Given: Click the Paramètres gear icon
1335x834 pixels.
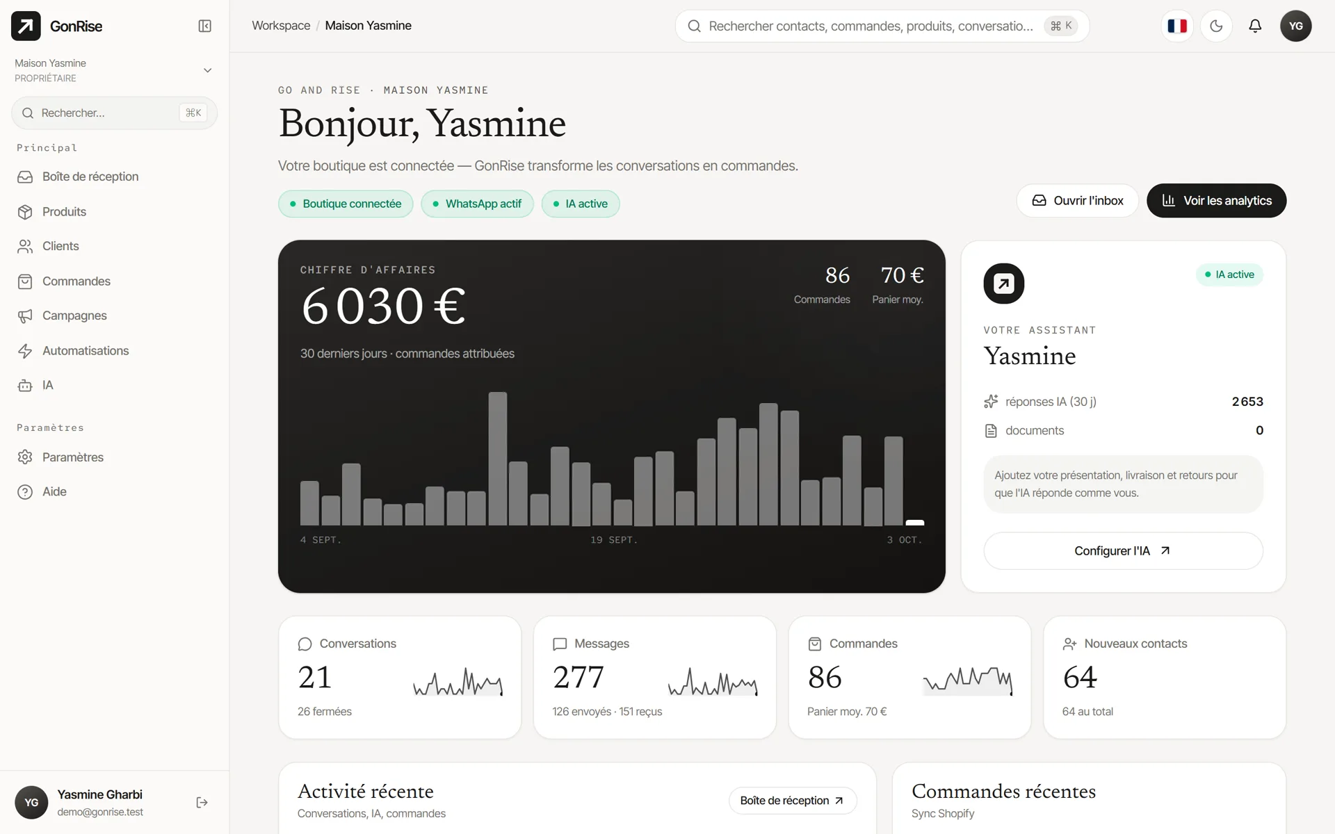Looking at the screenshot, I should [25, 457].
